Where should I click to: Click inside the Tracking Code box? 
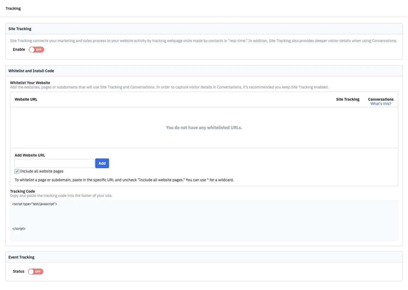203,217
